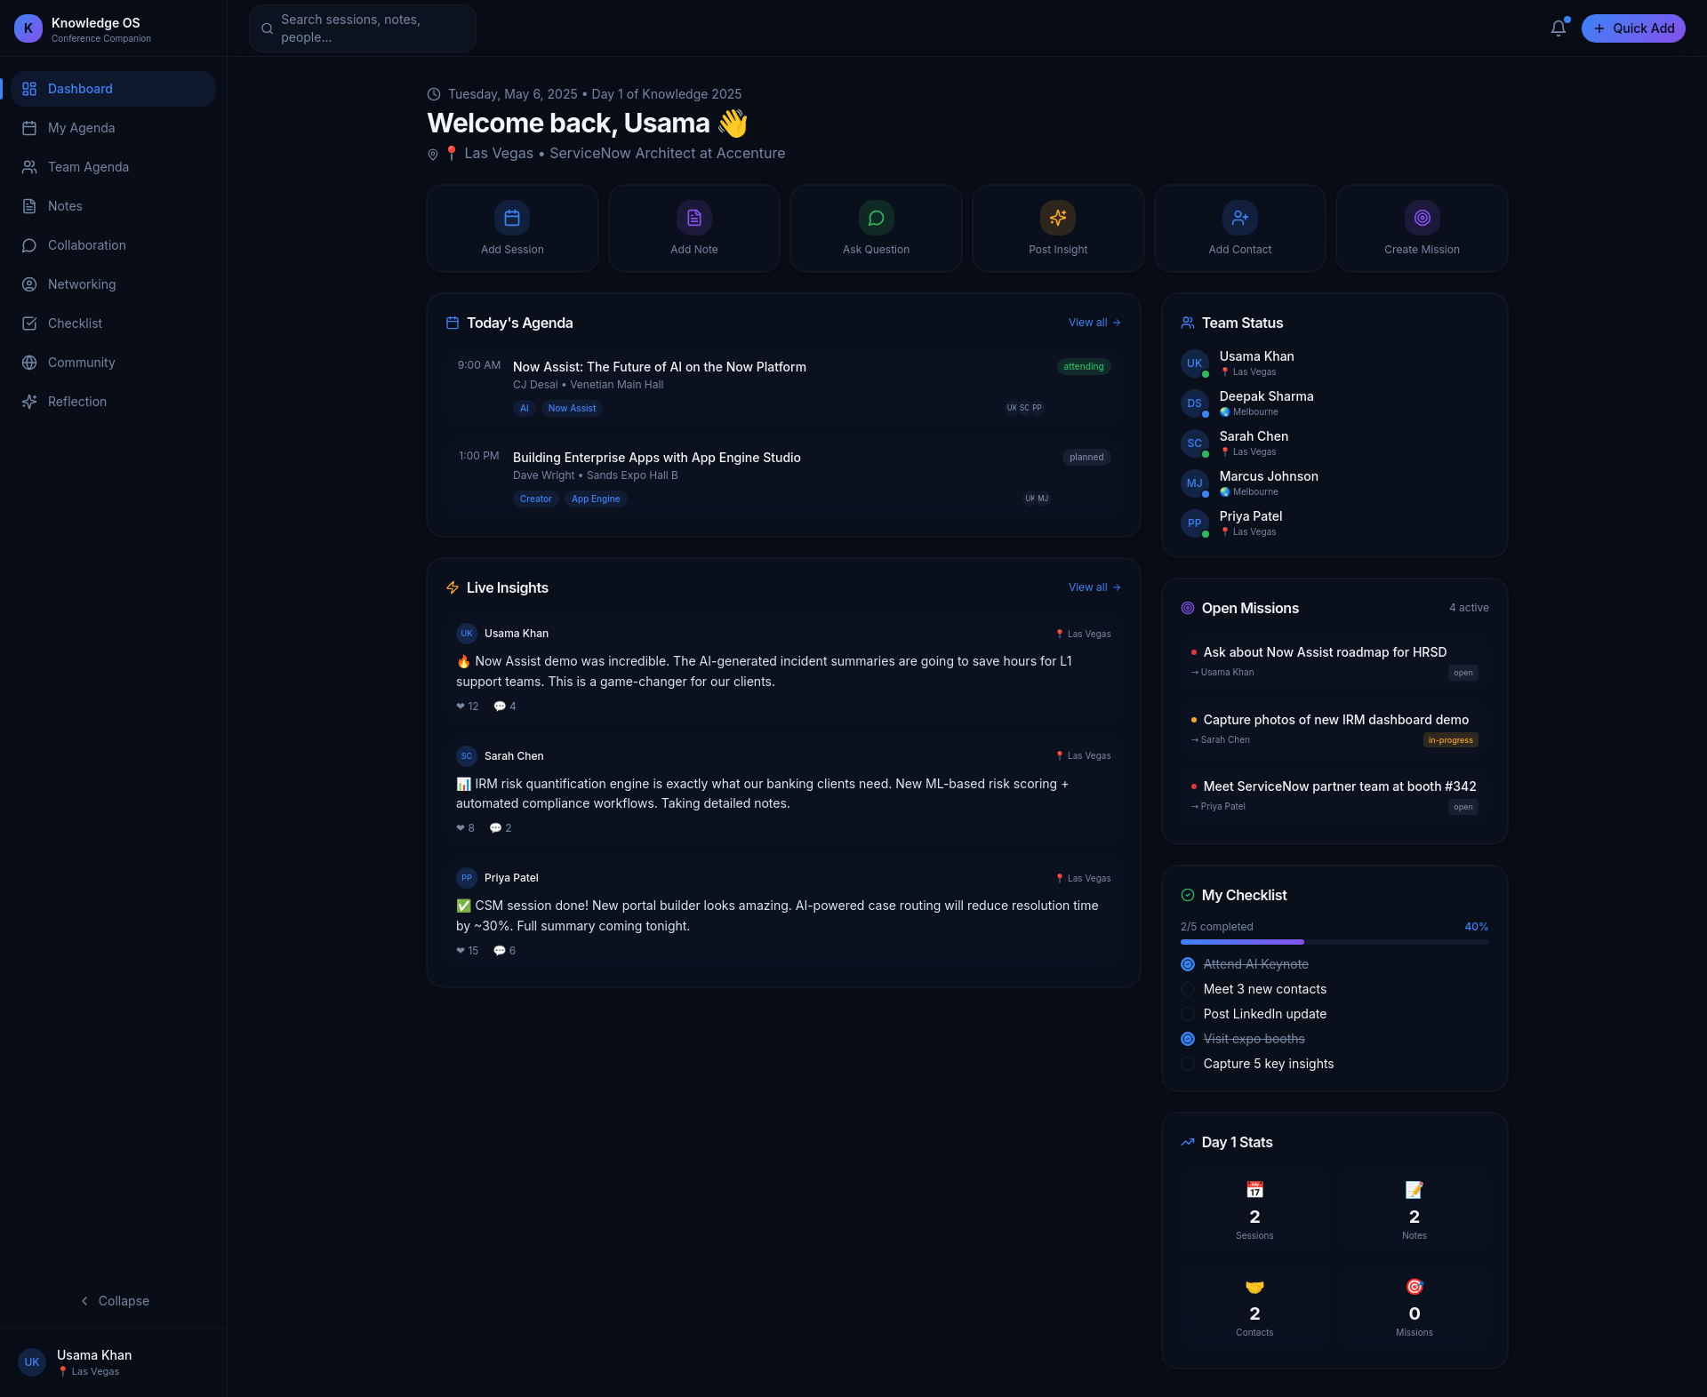Click the checklist progress bar
This screenshot has height=1397, width=1707.
click(1334, 942)
